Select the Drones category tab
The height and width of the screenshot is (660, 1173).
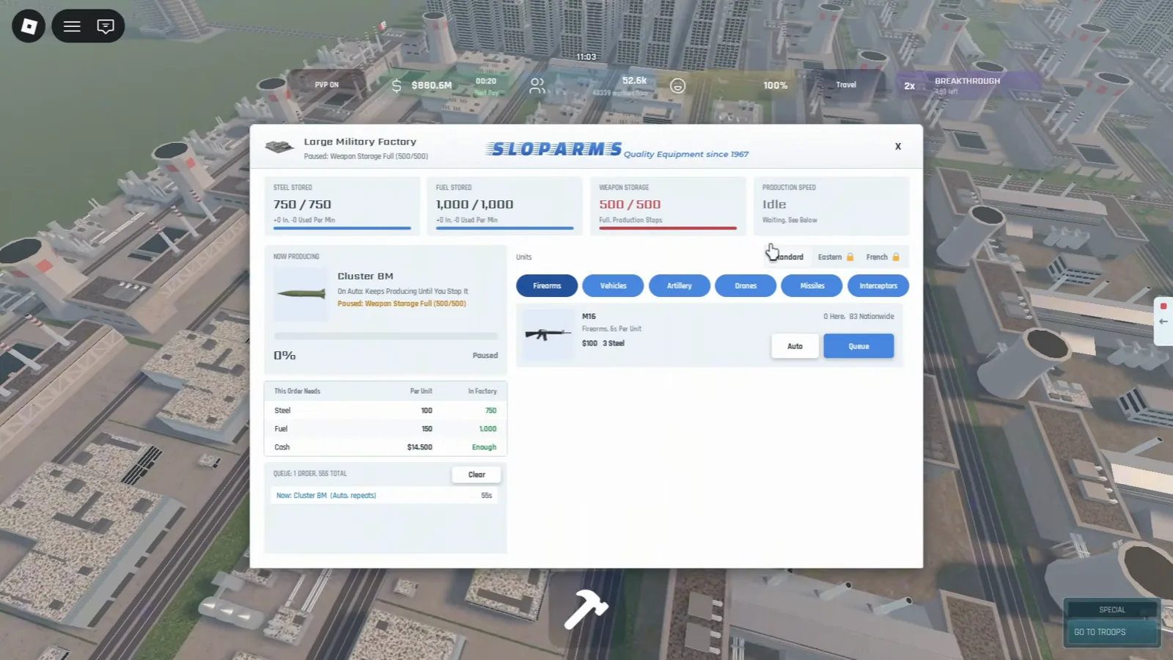click(746, 286)
